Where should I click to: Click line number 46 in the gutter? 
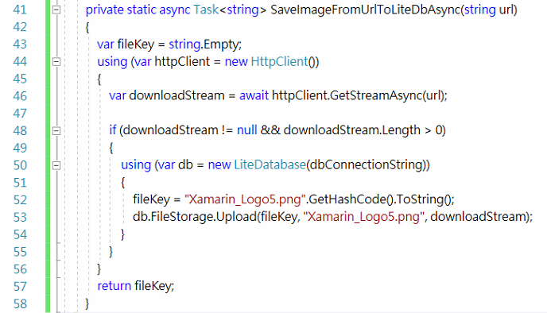20,96
